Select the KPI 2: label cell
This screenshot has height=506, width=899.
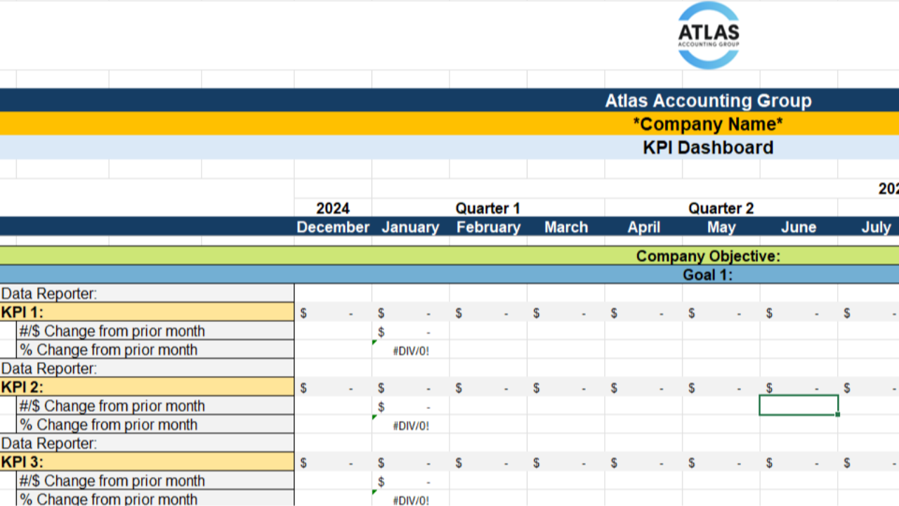click(147, 387)
